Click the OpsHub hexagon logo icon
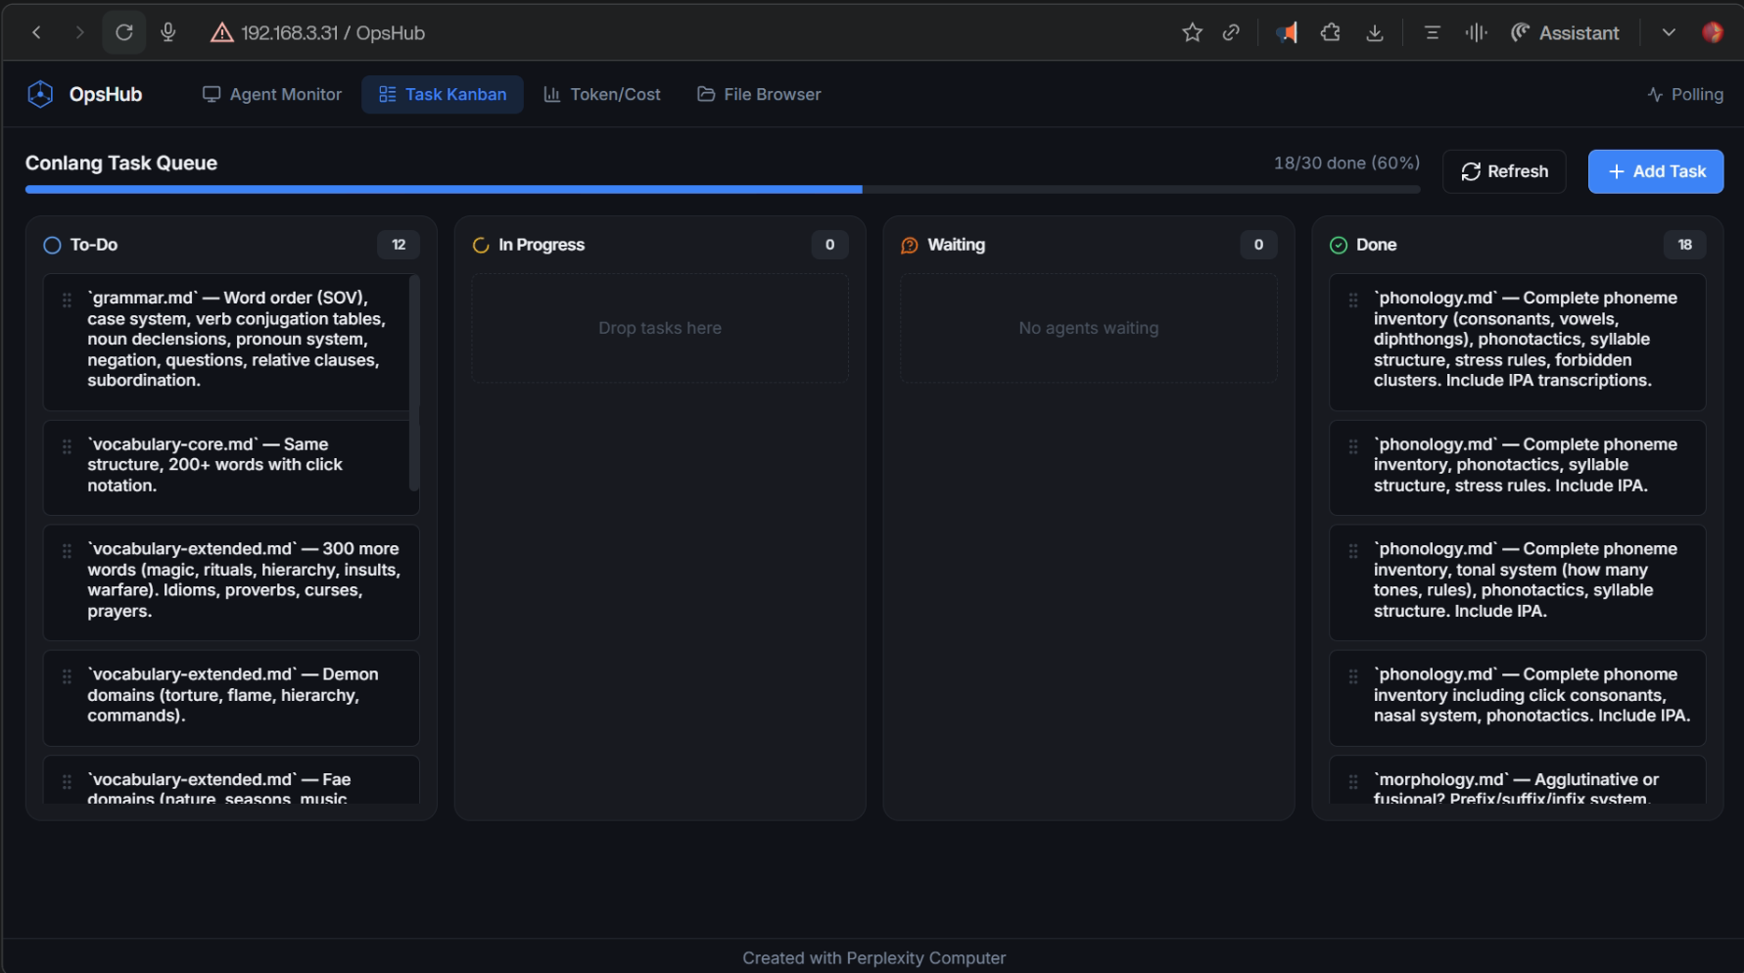The width and height of the screenshot is (1744, 973). [40, 94]
